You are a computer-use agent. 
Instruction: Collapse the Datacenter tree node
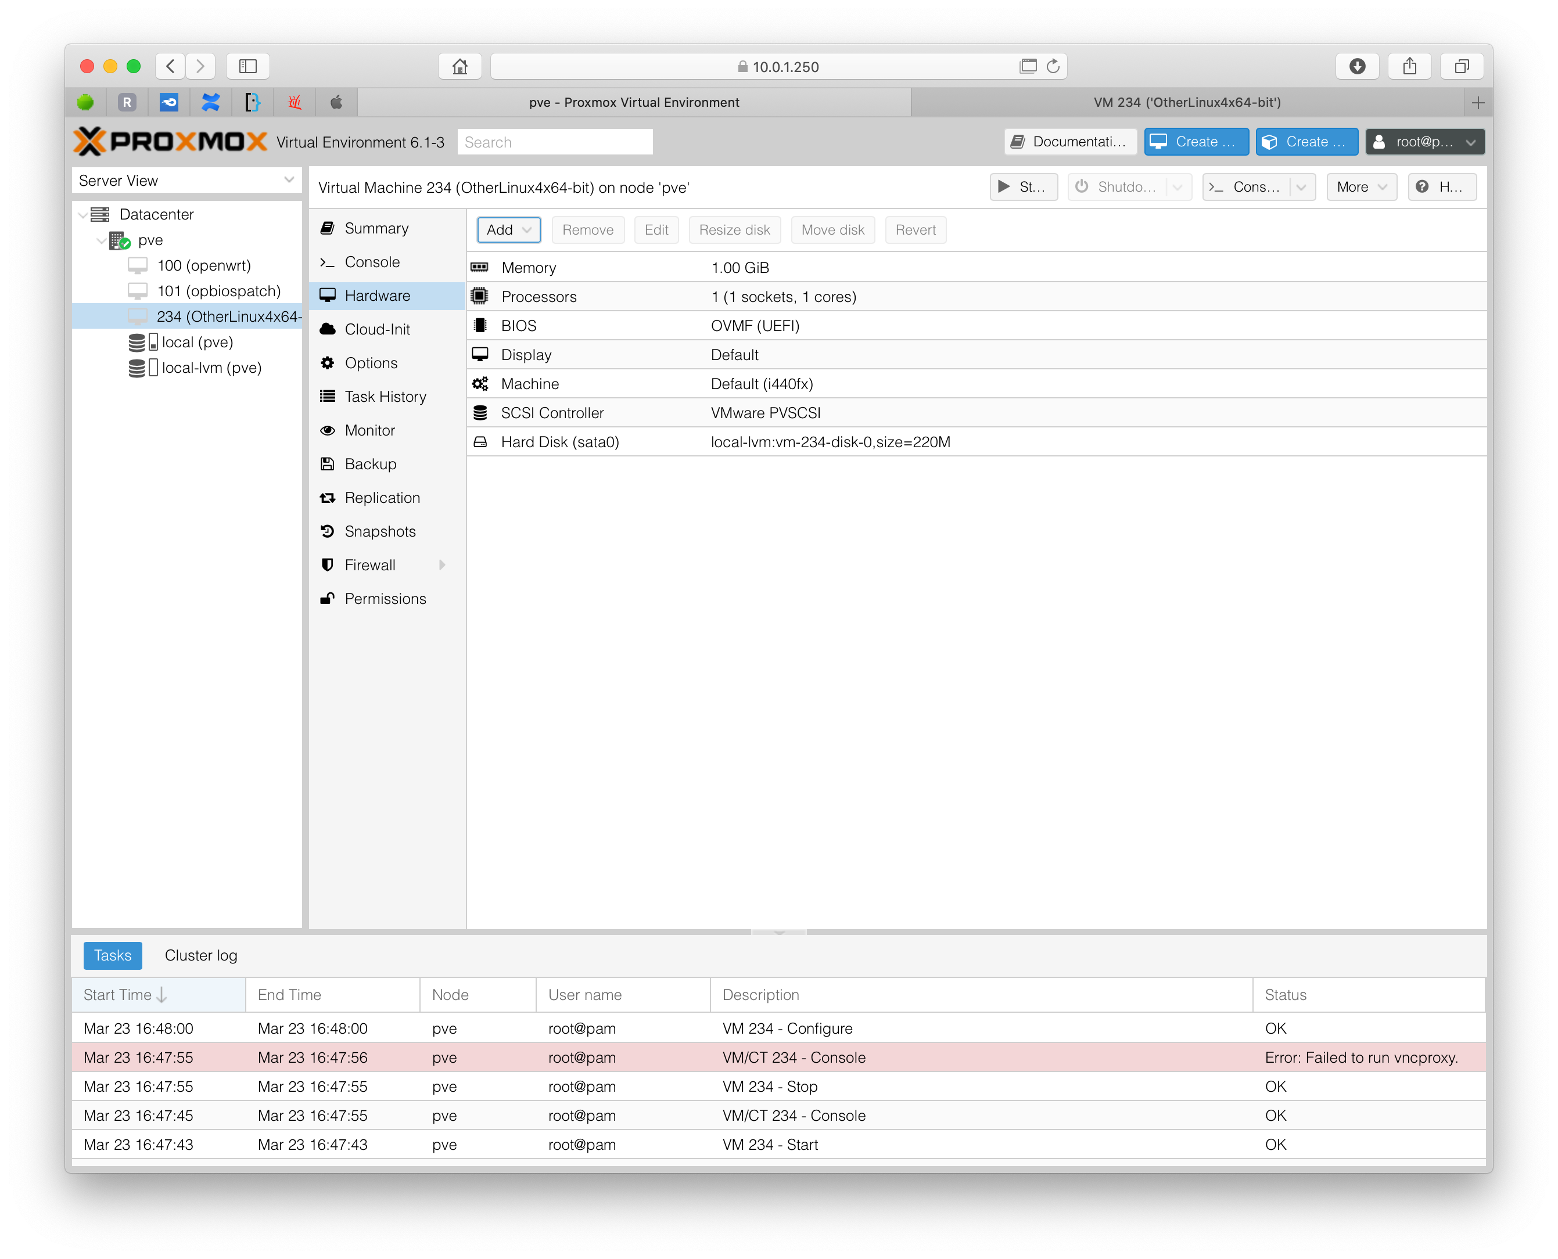(x=82, y=215)
